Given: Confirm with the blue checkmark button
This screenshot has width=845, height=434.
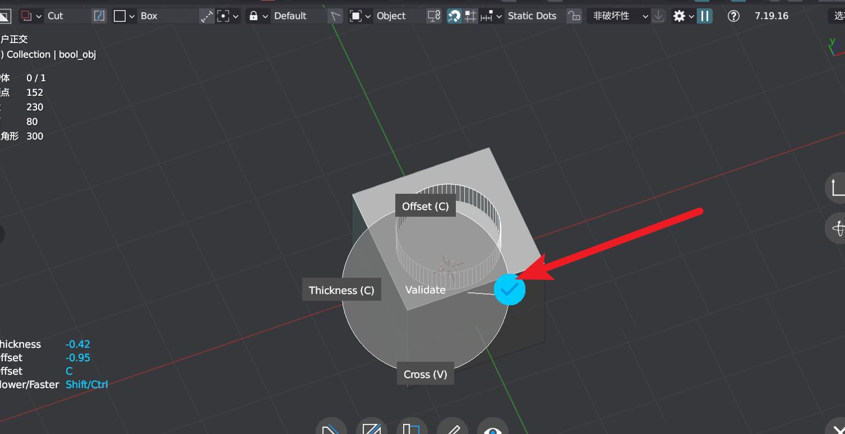Looking at the screenshot, I should coord(510,290).
